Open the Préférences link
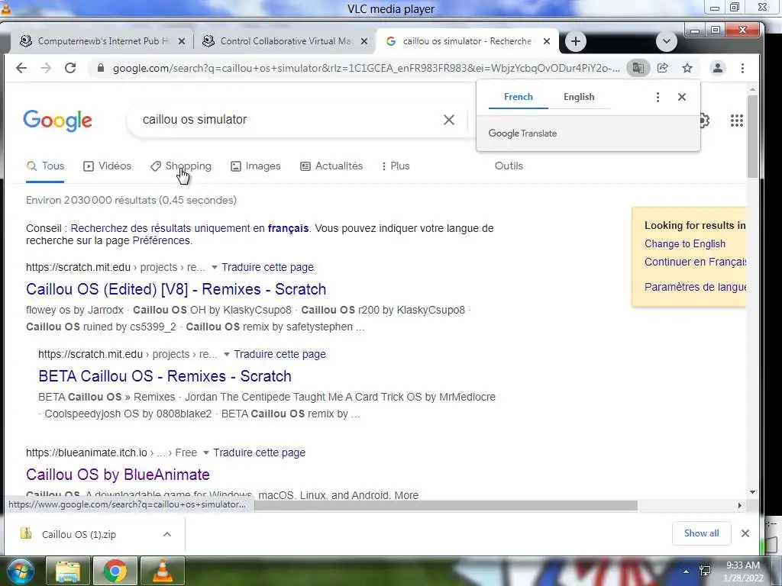The width and height of the screenshot is (782, 586). (161, 240)
